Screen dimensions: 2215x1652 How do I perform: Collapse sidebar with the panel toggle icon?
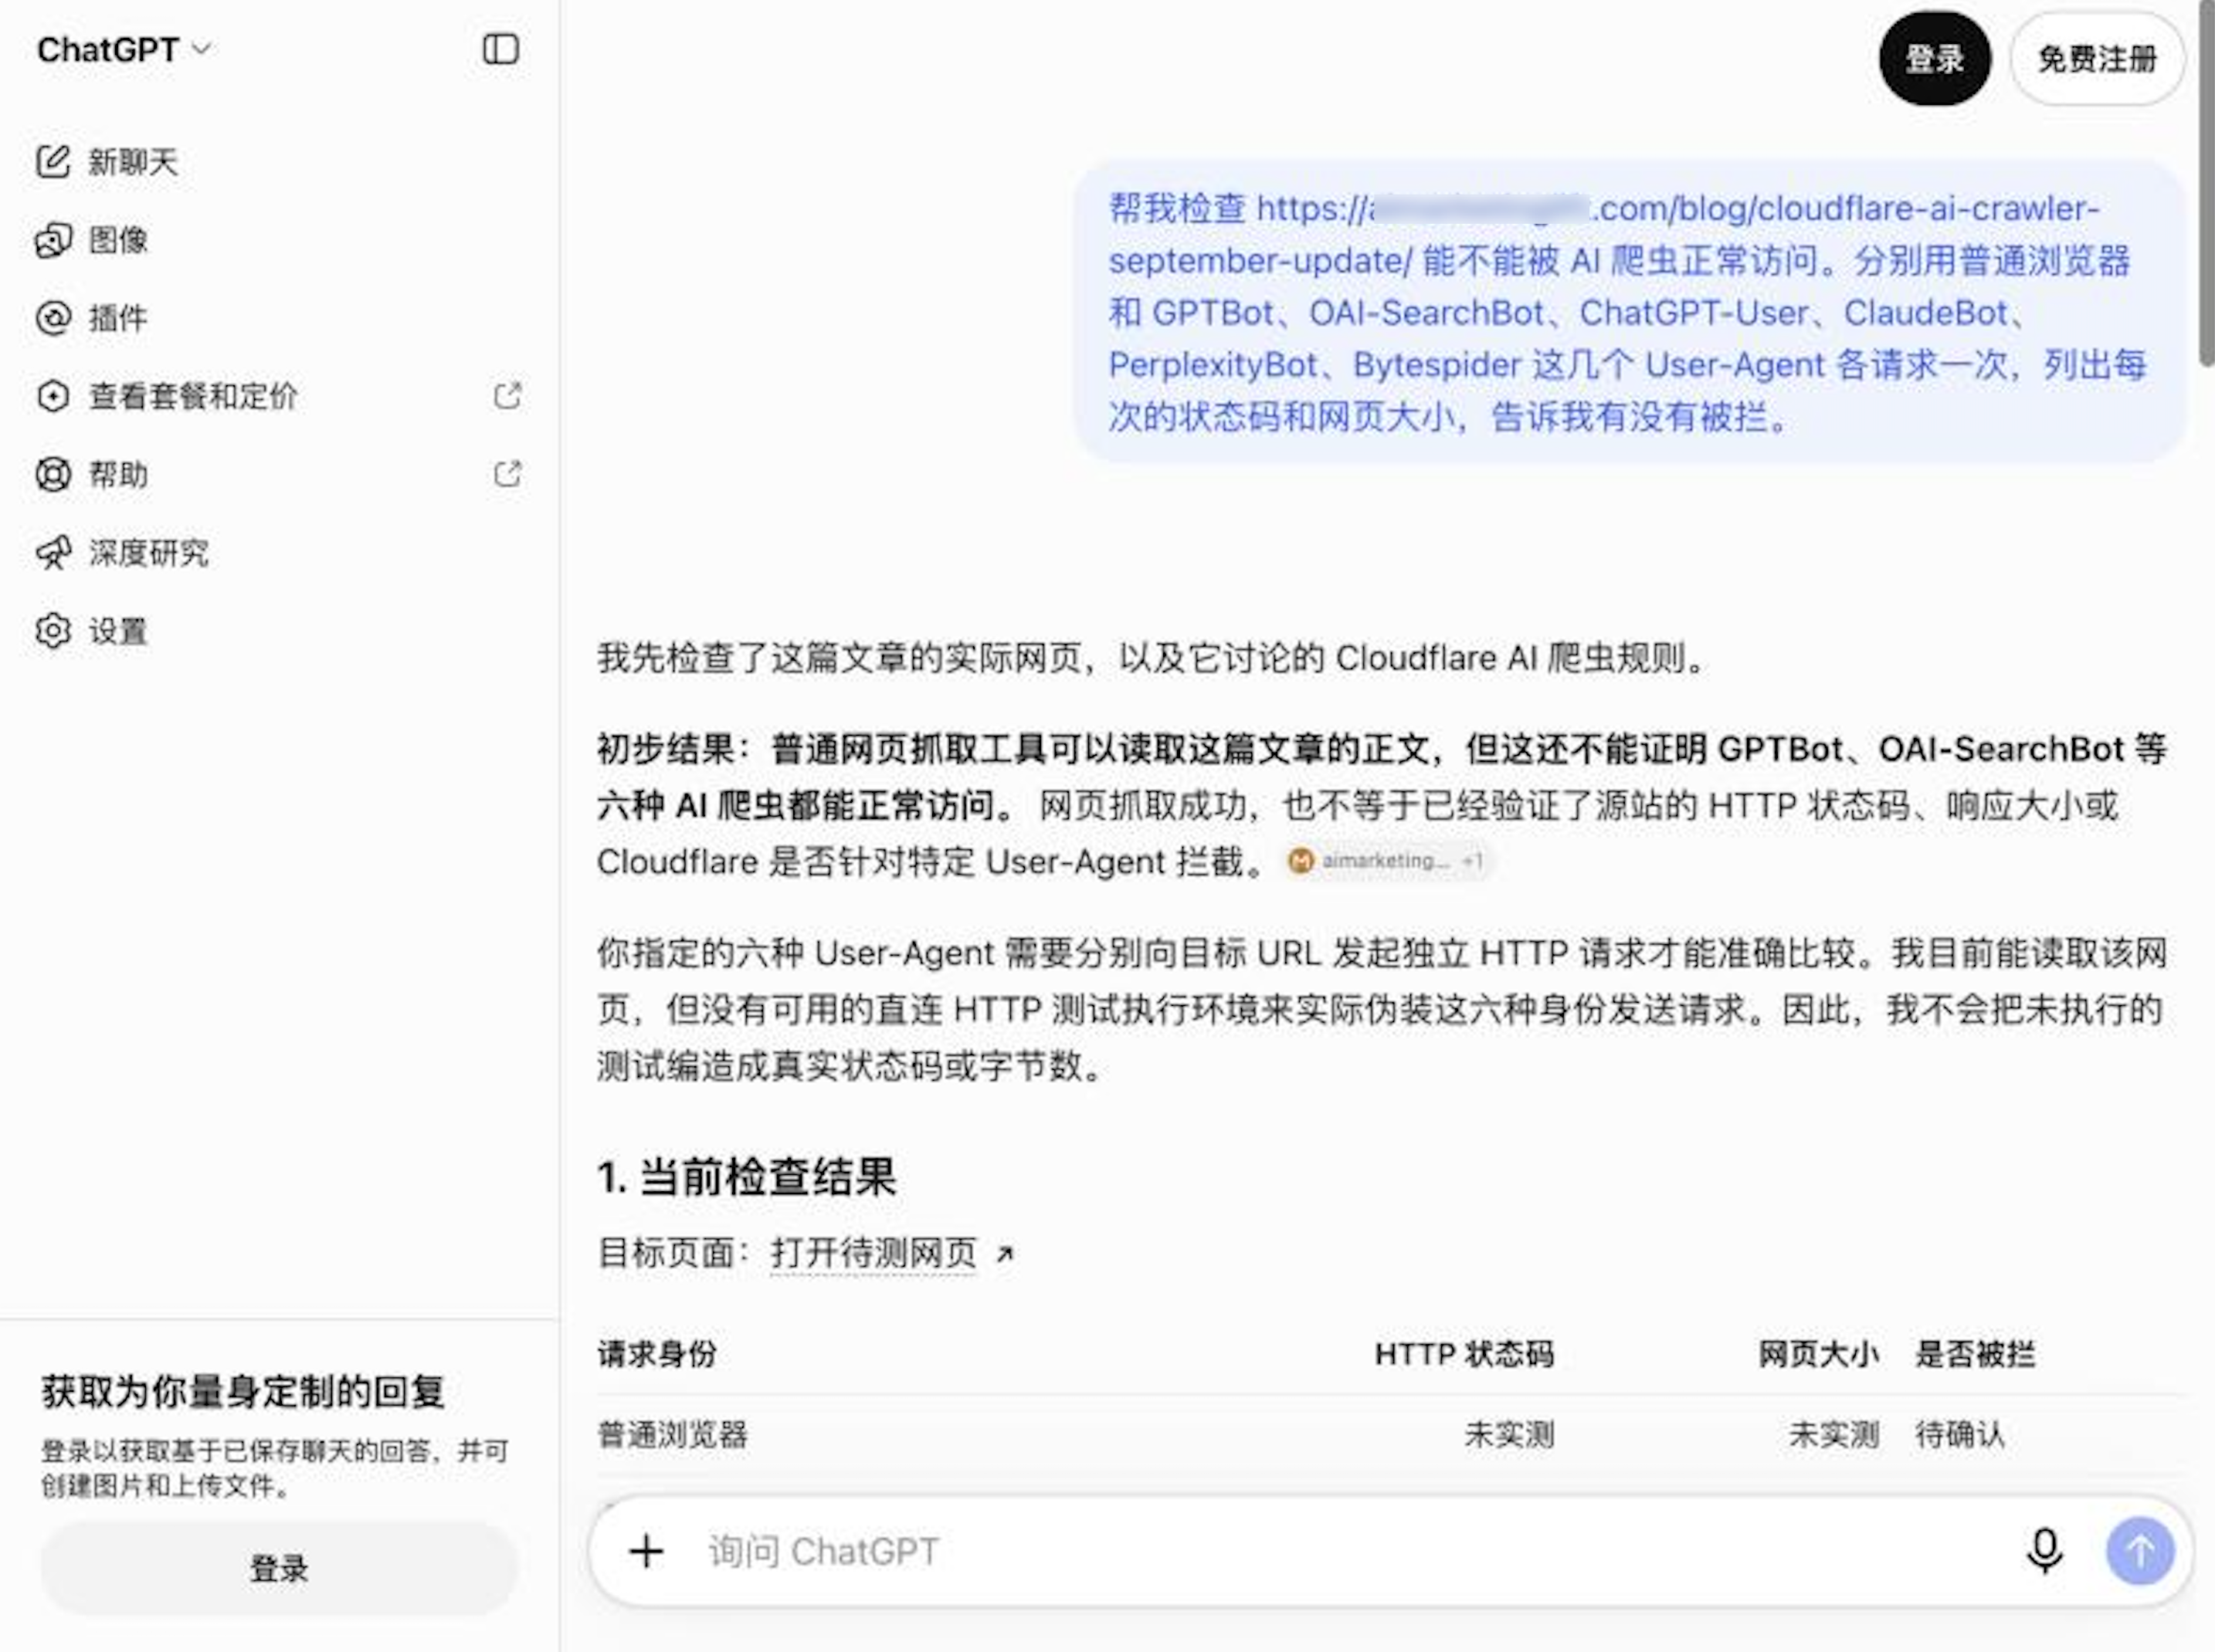pyautogui.click(x=500, y=49)
